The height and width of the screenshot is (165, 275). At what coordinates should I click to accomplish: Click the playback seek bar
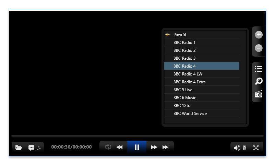(x=137, y=136)
